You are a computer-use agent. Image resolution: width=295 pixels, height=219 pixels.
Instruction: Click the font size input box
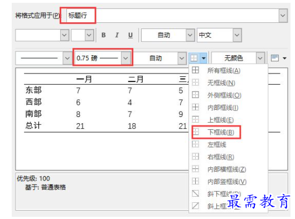click(78, 35)
